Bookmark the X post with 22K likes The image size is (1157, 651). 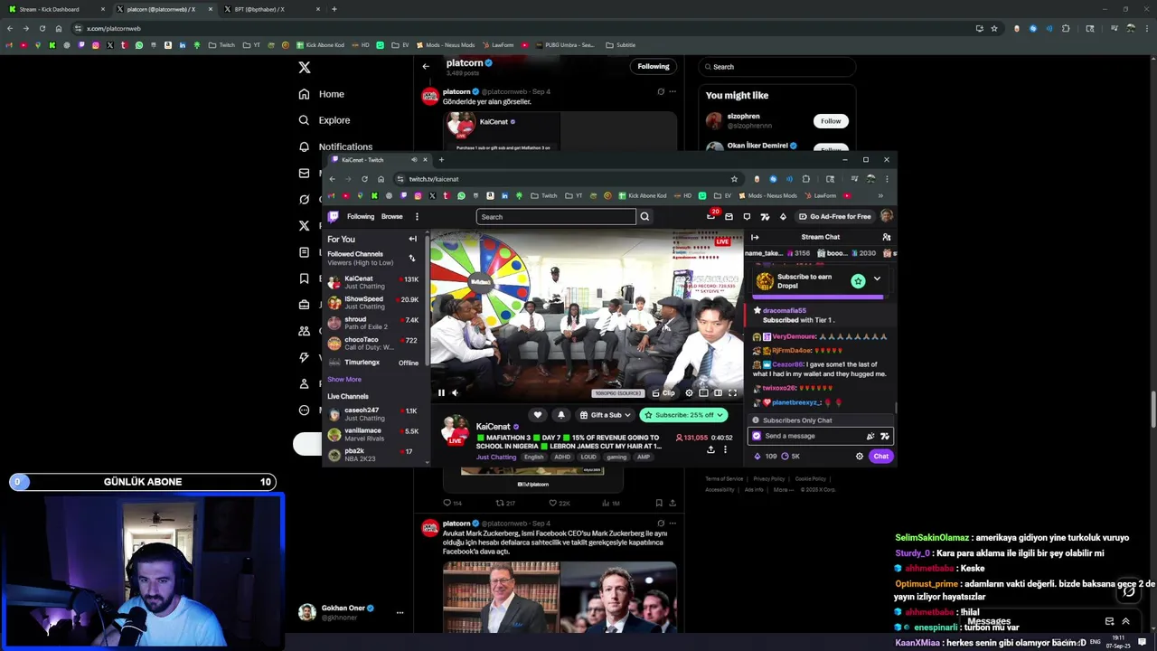tap(659, 503)
